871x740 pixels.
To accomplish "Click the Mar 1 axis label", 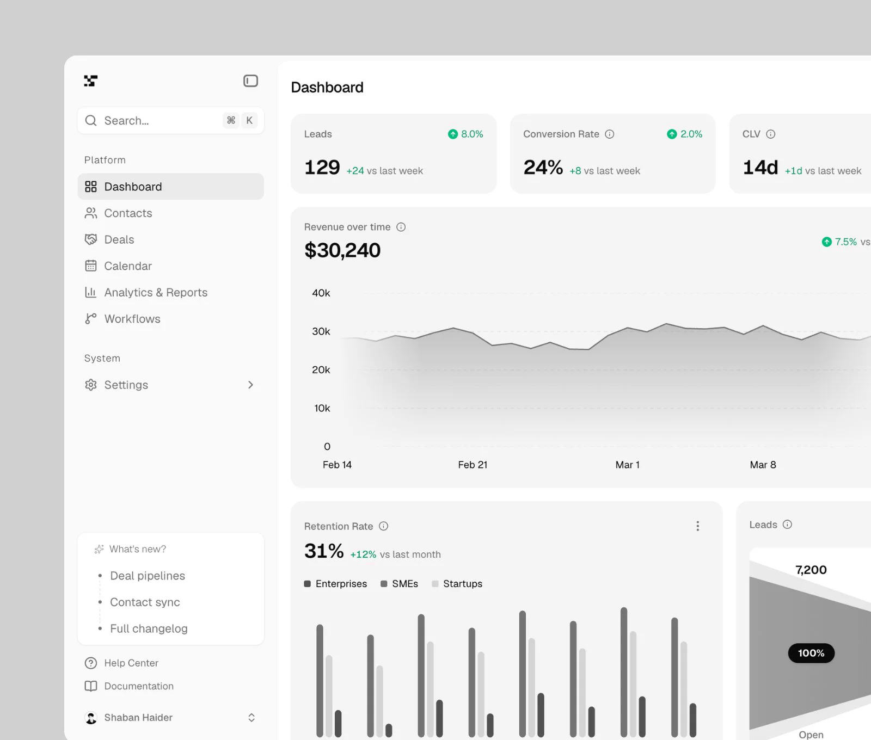I will (x=628, y=465).
